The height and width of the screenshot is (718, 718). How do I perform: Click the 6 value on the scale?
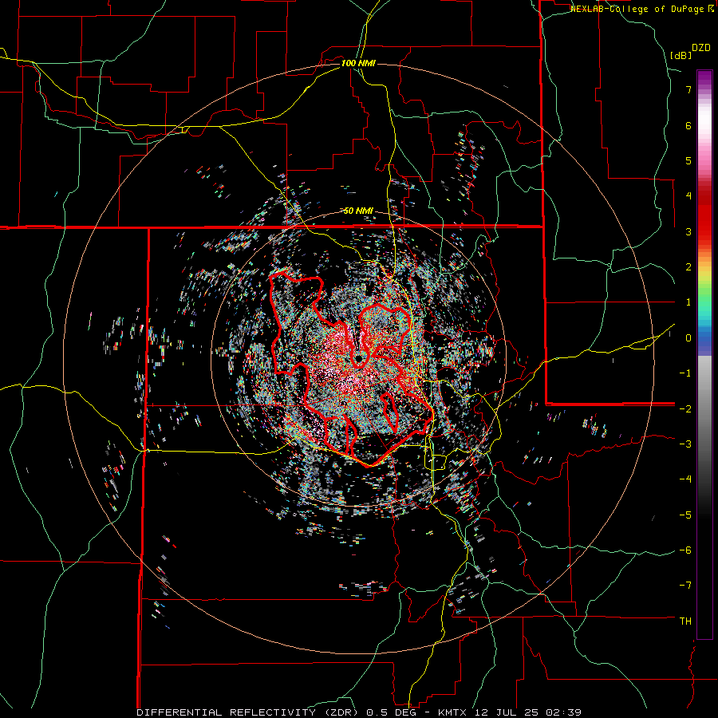tap(688, 125)
